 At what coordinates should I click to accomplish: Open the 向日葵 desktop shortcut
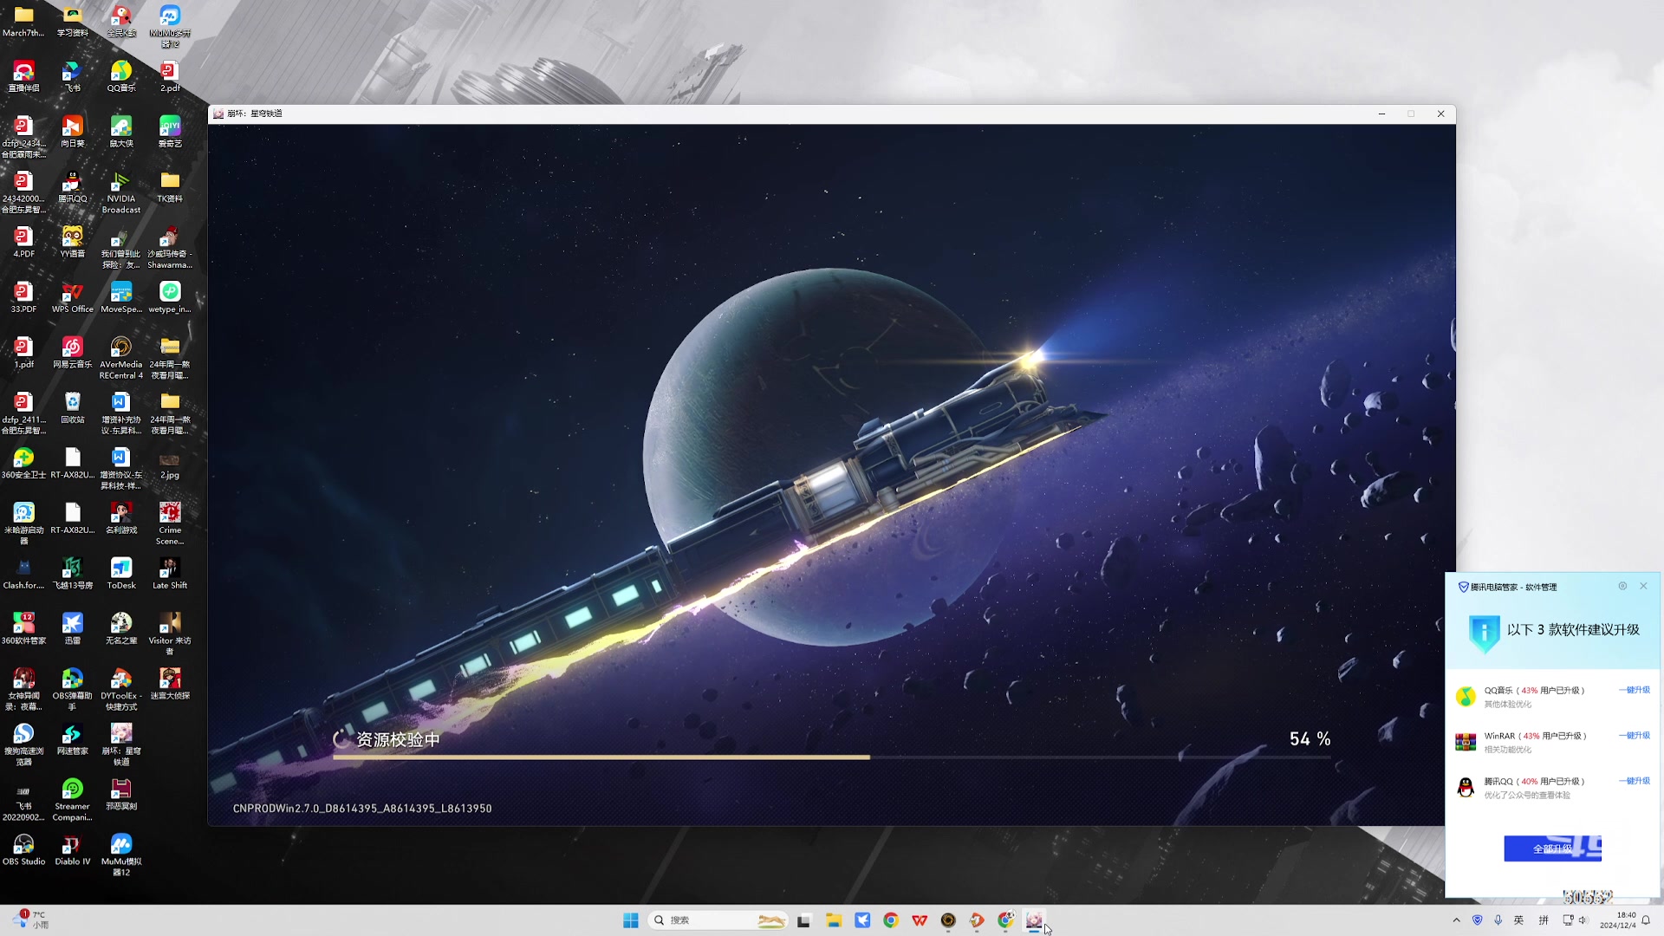point(73,132)
